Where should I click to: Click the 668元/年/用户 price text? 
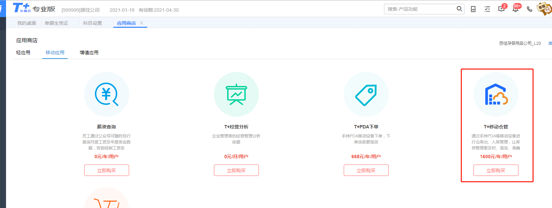tap(366, 157)
